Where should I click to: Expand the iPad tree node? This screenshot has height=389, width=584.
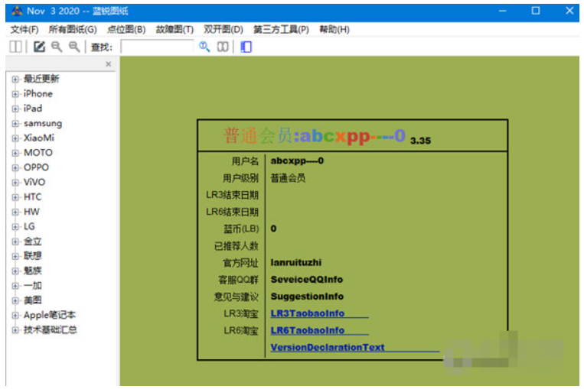point(15,109)
